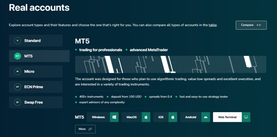
Task: Click 'spreads from 0.4' text
Action: tap(160, 97)
